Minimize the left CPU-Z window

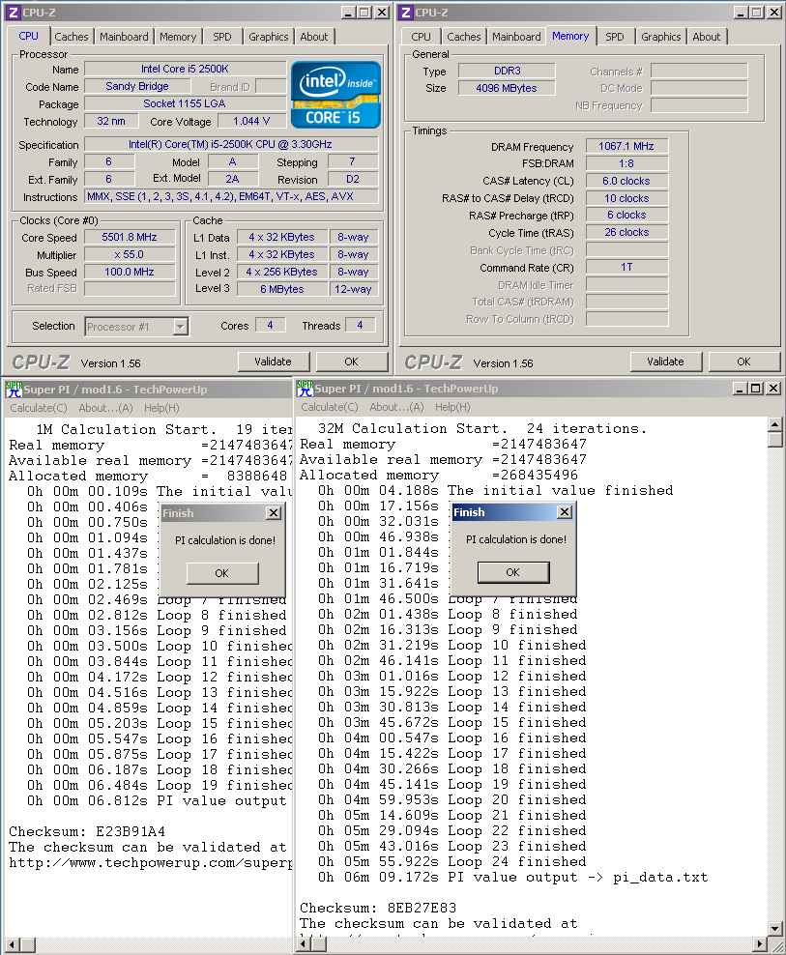pyautogui.click(x=348, y=13)
